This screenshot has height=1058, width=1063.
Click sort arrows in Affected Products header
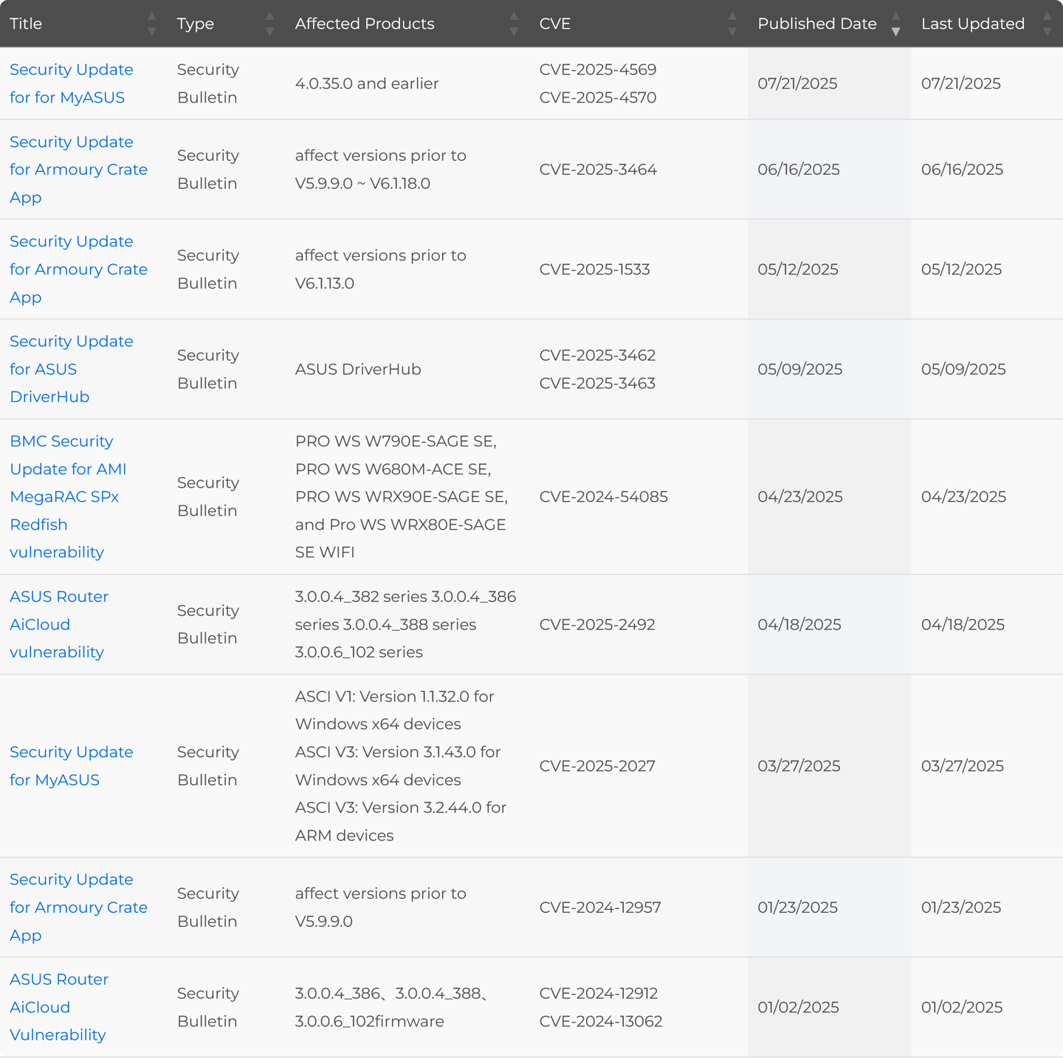coord(514,24)
